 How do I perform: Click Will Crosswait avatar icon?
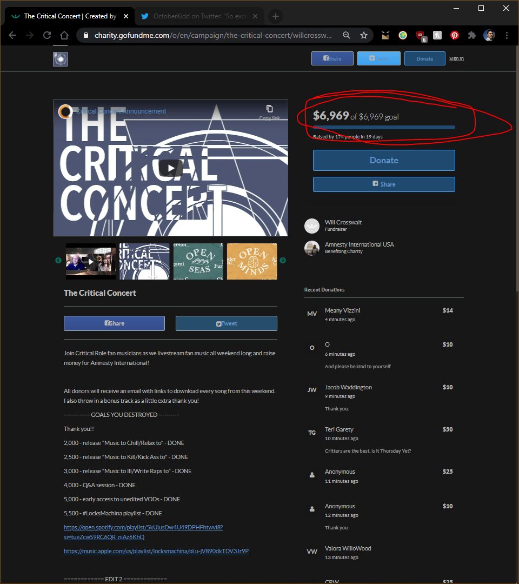[312, 225]
